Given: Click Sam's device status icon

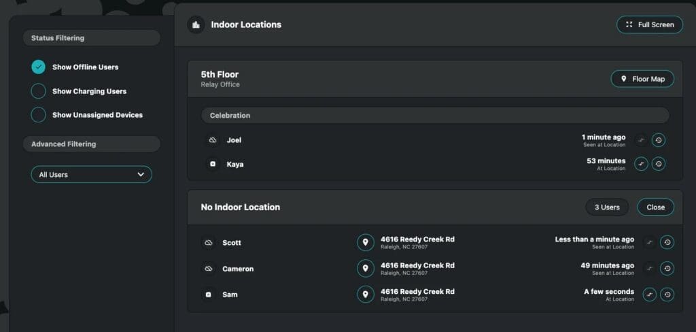Looking at the screenshot, I should 208,294.
